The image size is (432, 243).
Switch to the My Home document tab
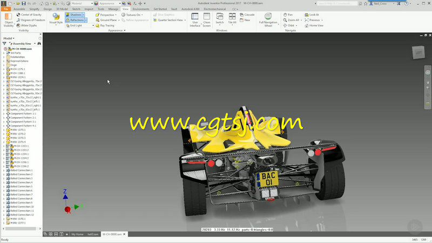pos(77,234)
